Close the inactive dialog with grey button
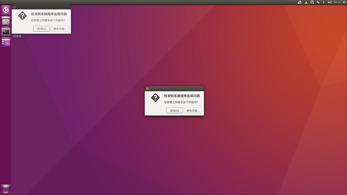 pyautogui.click(x=14, y=7)
